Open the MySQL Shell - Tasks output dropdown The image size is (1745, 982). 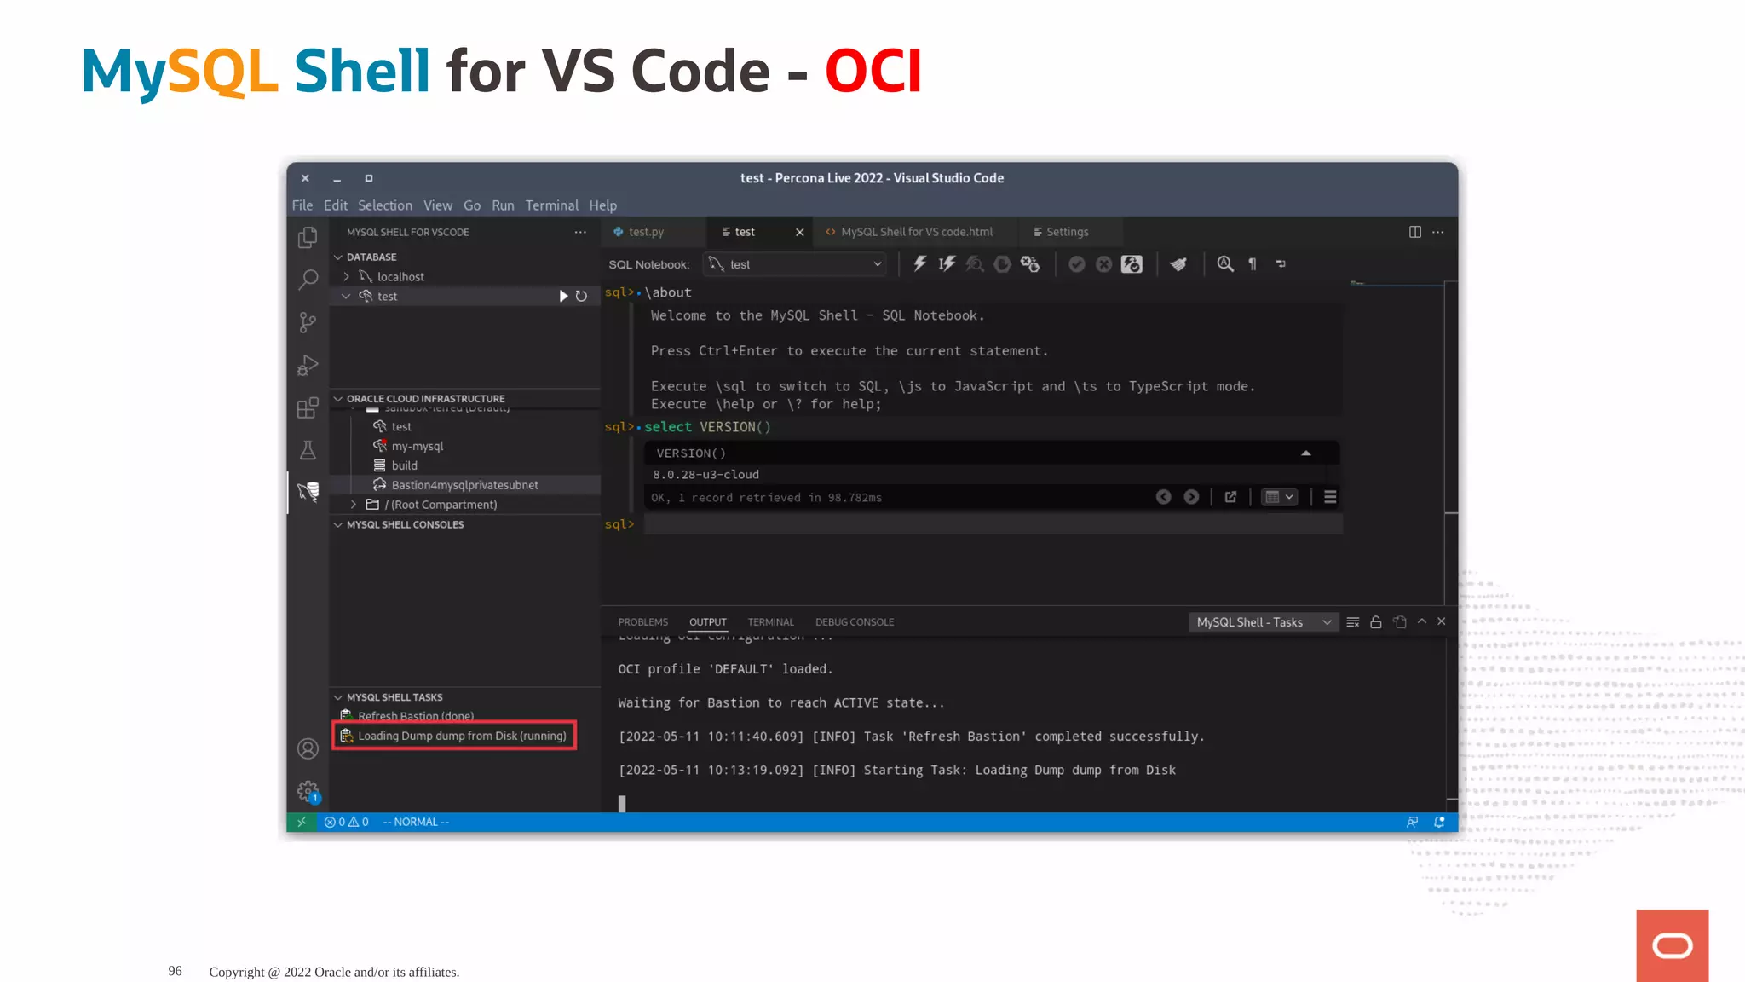(x=1262, y=622)
